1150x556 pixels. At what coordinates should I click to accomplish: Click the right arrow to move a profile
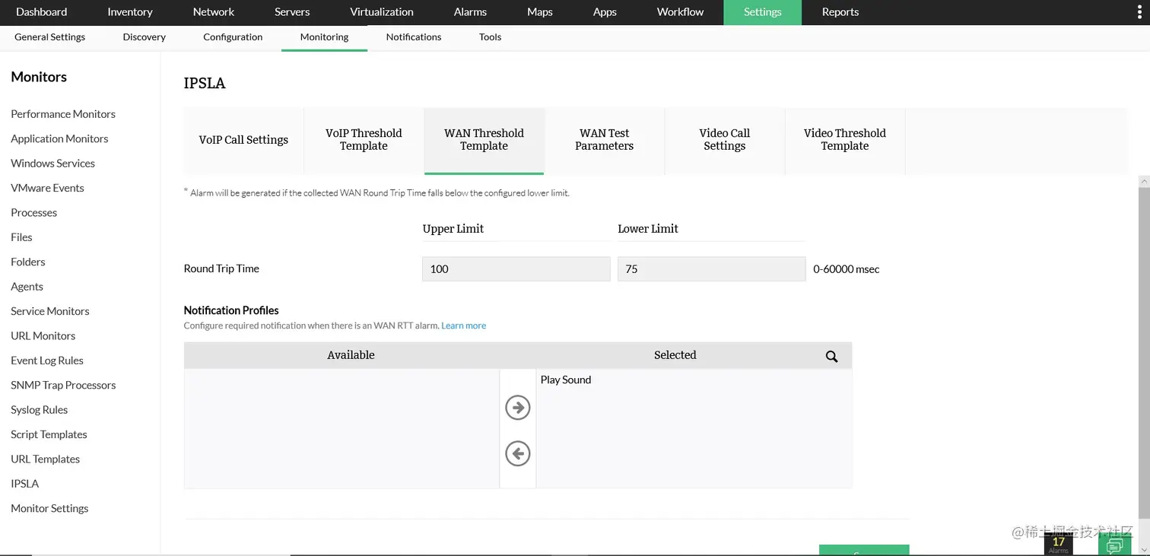517,407
